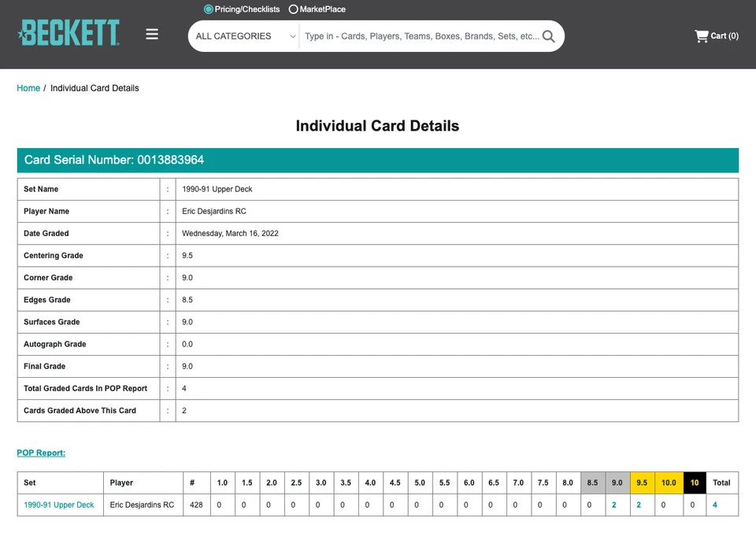Click the Card Serial Number header bar
This screenshot has height=536, width=756.
click(377, 160)
